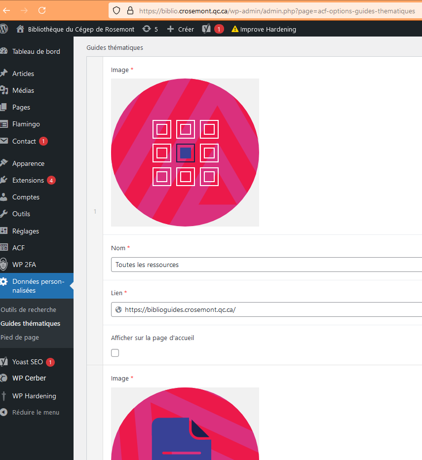Click the WordPress logo icon
Screen dimensions: 422x460
(x=4, y=29)
